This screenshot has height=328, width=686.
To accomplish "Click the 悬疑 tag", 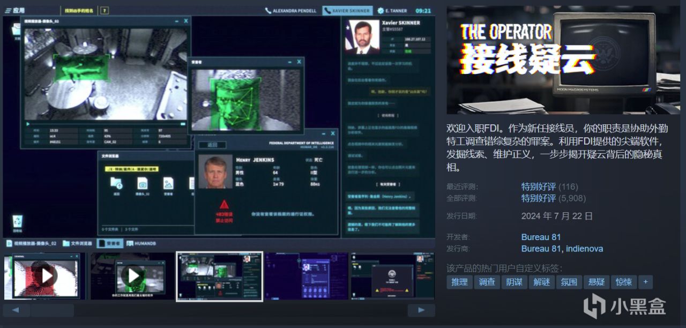I will click(596, 282).
